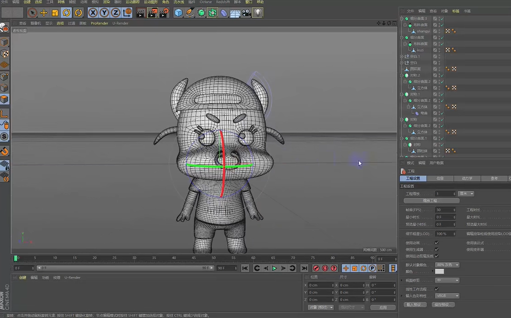Screen dimensions: 511x318
Task: Open Render Settings clapperboard with gear
Action: tap(164, 13)
